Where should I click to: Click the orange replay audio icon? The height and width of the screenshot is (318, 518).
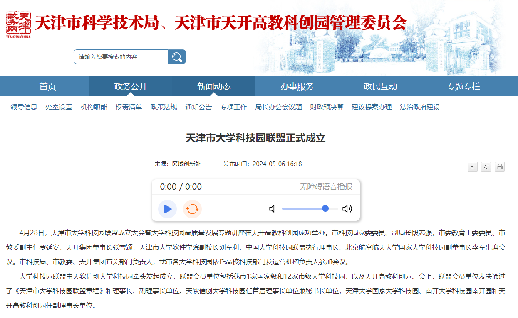click(192, 209)
